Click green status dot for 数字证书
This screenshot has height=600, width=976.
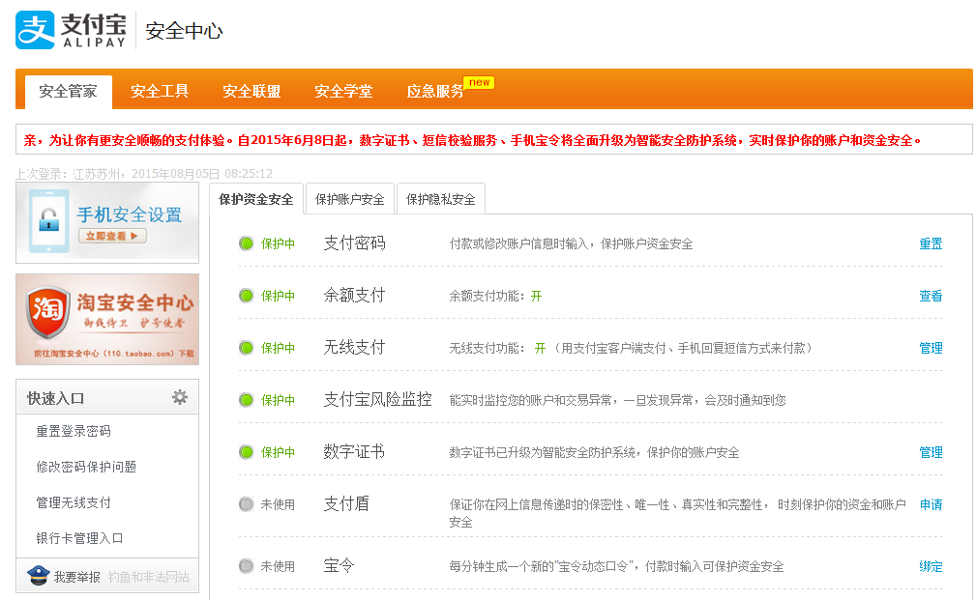(246, 452)
